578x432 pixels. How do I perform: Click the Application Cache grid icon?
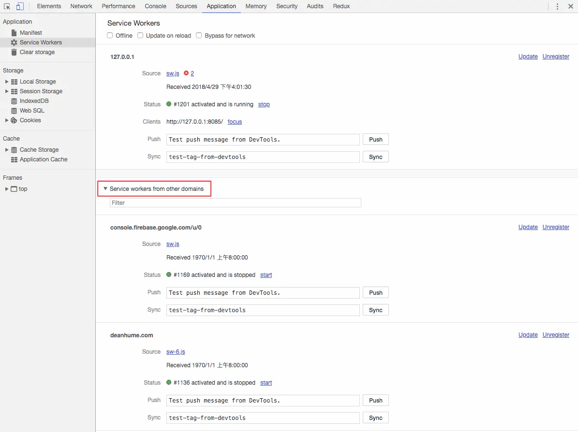point(14,159)
